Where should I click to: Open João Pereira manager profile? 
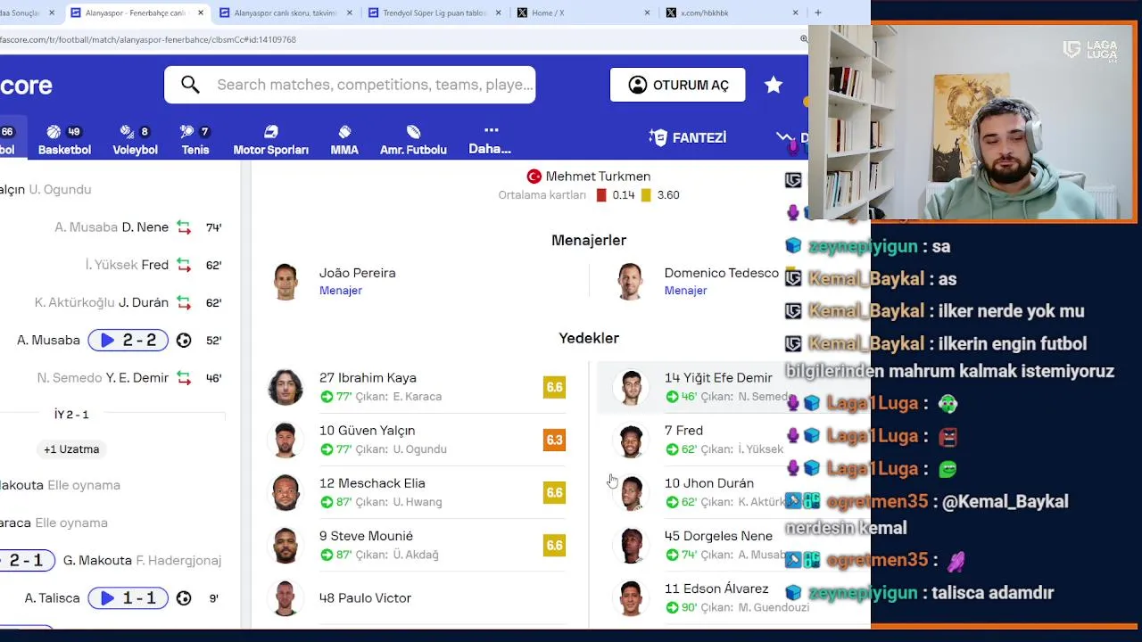tap(357, 273)
